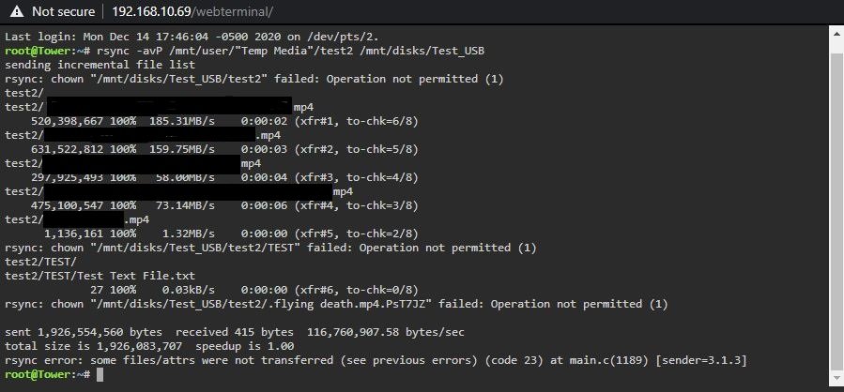The width and height of the screenshot is (844, 392).
Task: Focus the 192.168.10.69/webterminal/ address field
Action: point(192,11)
